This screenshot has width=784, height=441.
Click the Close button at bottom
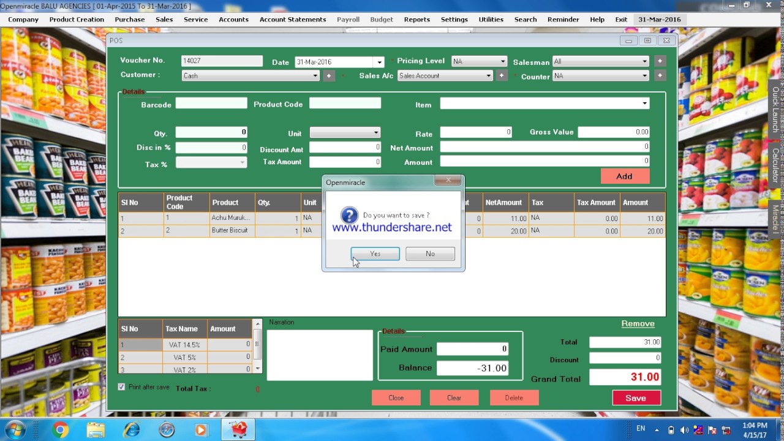click(396, 398)
